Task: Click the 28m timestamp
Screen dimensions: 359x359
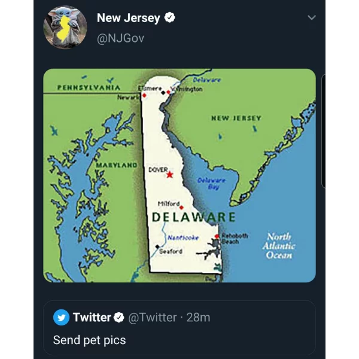Action: pos(198,318)
